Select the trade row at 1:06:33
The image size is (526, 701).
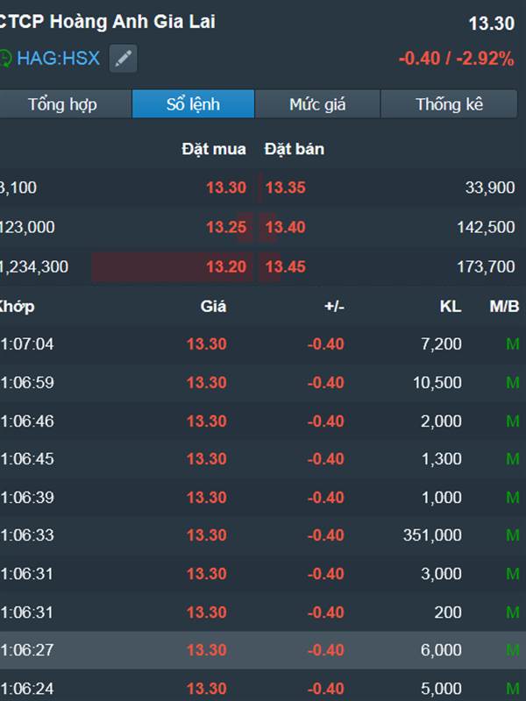(x=263, y=535)
